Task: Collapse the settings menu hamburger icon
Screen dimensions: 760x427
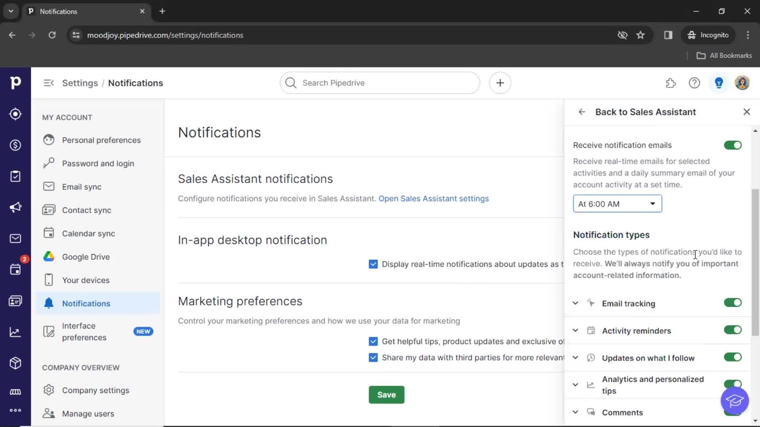Action: (49, 83)
